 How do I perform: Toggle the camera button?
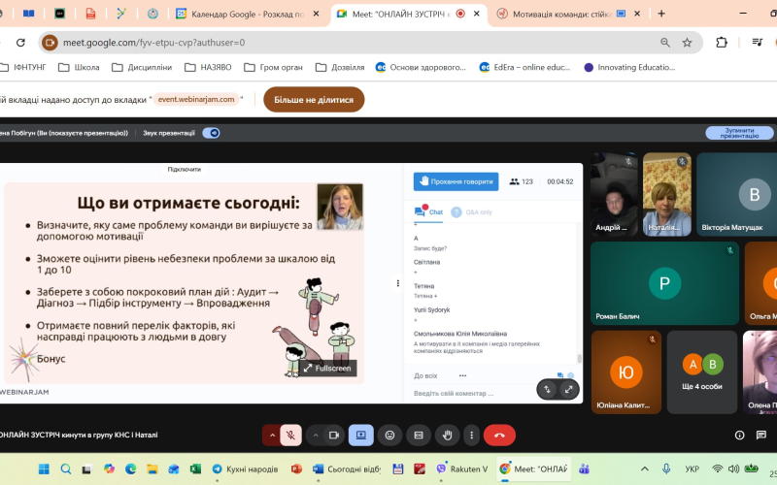click(333, 436)
